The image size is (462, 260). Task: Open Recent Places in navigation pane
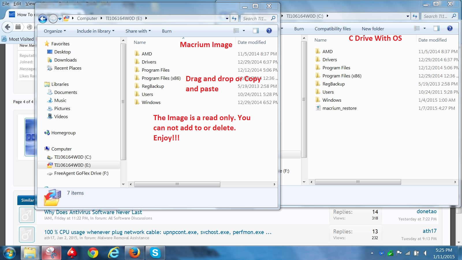coord(68,68)
